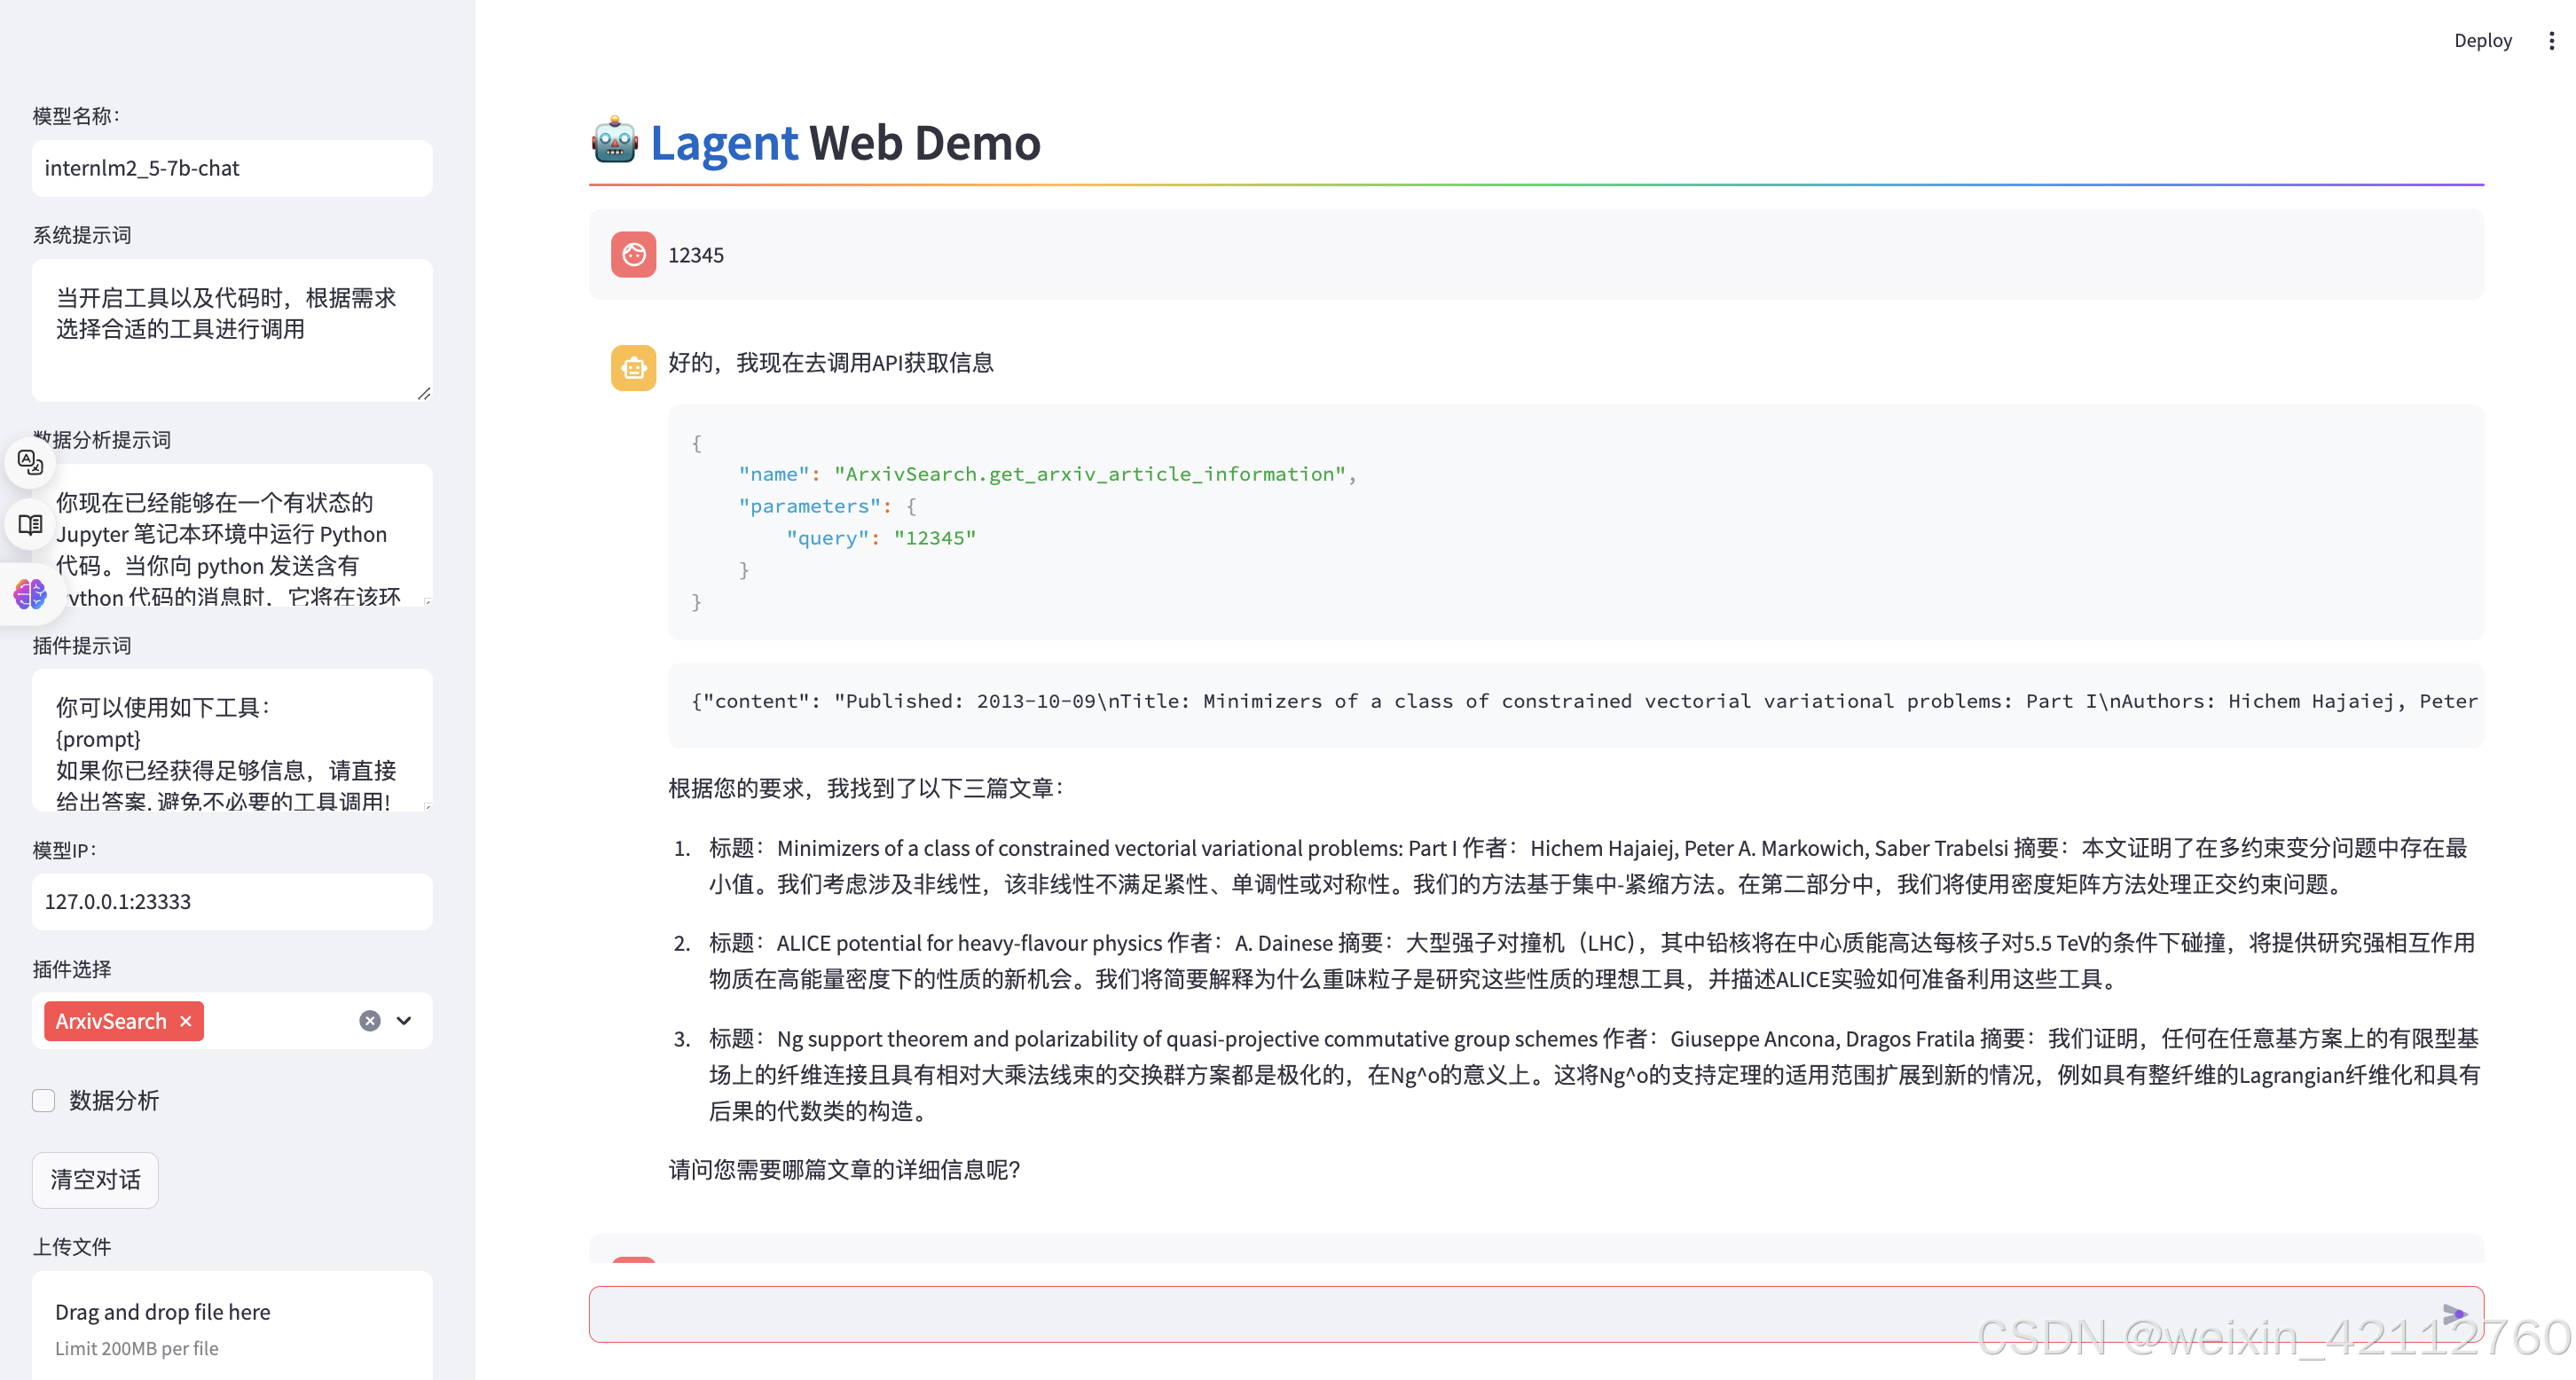
Task: Click the robot emoji in page title
Action: pyautogui.click(x=614, y=141)
